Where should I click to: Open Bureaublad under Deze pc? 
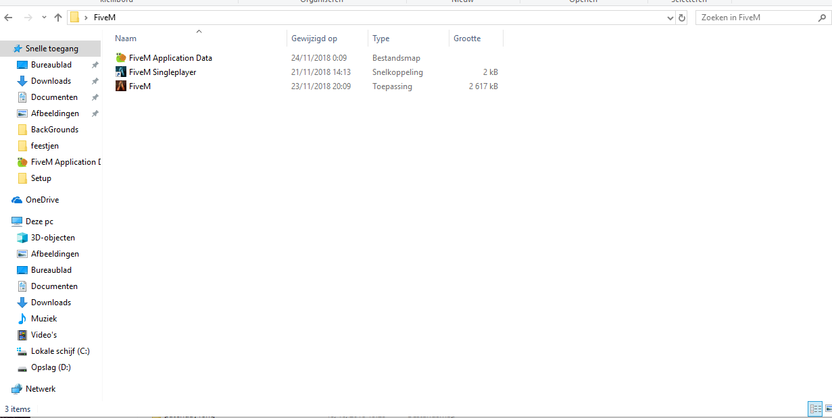[51, 270]
